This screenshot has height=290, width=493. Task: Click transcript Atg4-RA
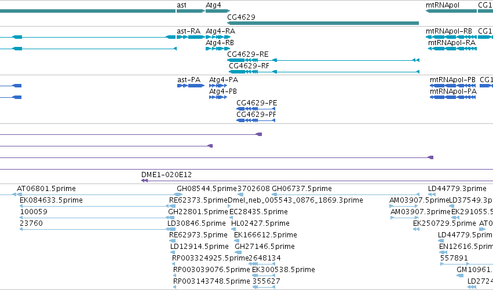coord(218,37)
